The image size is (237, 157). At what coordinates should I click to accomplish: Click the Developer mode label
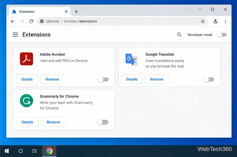[200, 35]
